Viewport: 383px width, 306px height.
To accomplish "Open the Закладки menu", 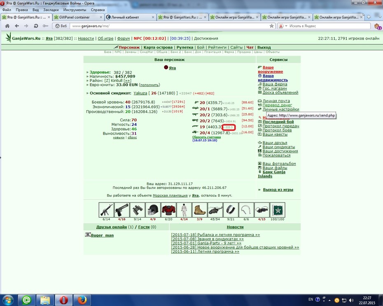I will point(51,10).
